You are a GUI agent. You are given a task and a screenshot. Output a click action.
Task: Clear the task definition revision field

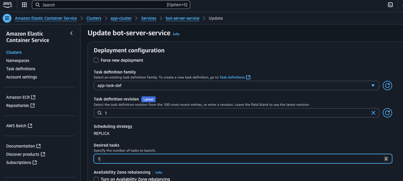pos(373,113)
